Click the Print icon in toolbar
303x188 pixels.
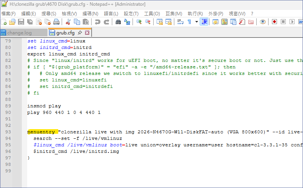[56, 22]
